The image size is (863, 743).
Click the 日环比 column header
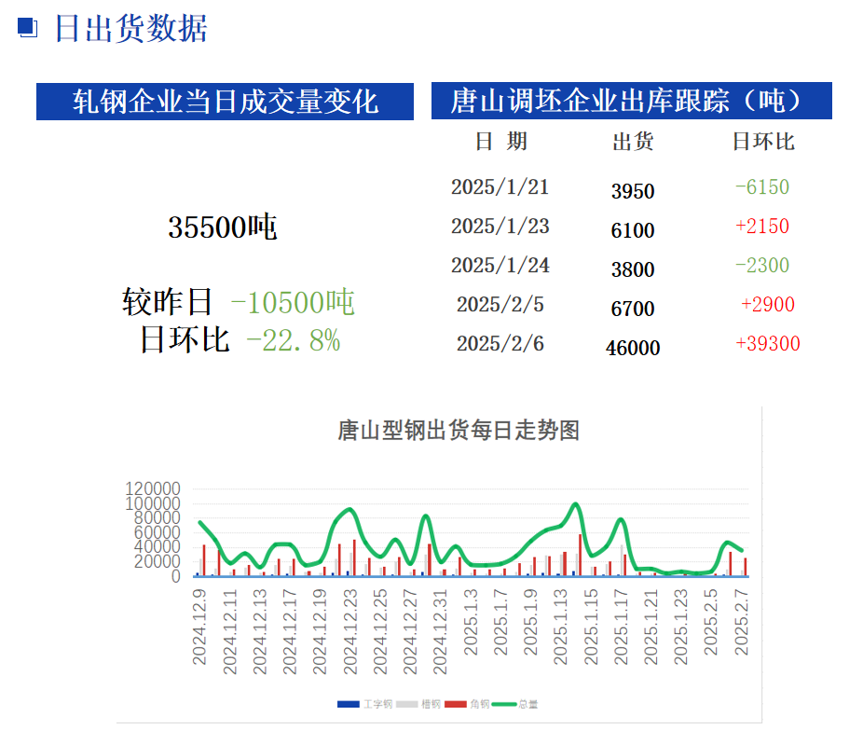tap(762, 142)
